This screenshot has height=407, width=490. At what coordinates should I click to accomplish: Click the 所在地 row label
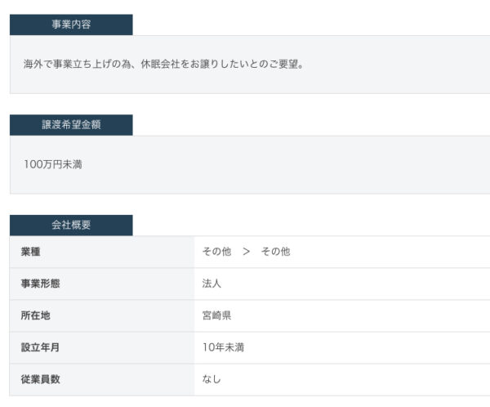(x=35, y=315)
